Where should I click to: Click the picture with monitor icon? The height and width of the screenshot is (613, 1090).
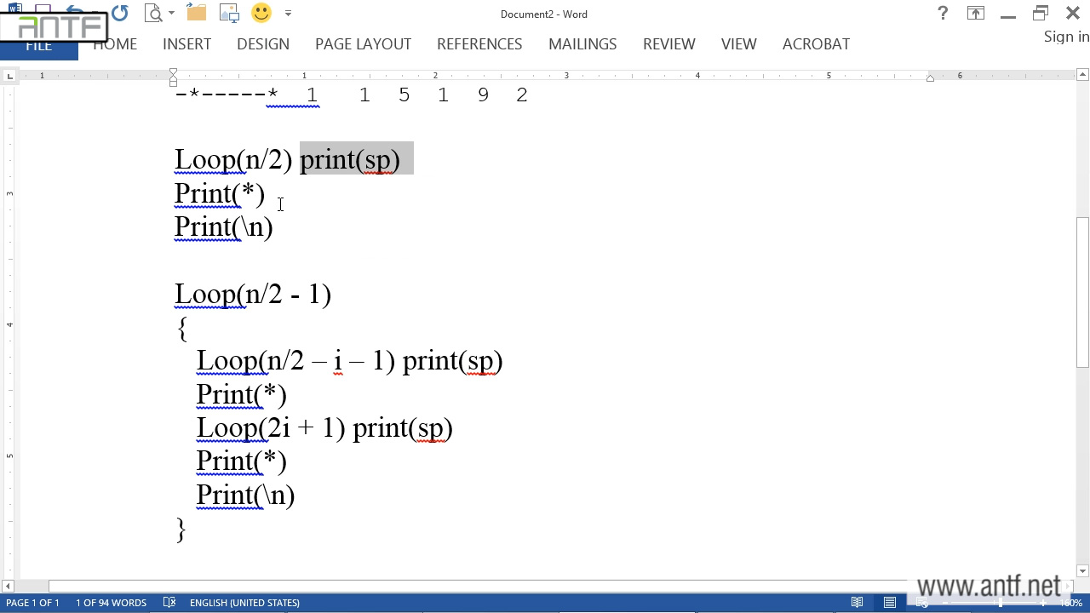coord(229,14)
